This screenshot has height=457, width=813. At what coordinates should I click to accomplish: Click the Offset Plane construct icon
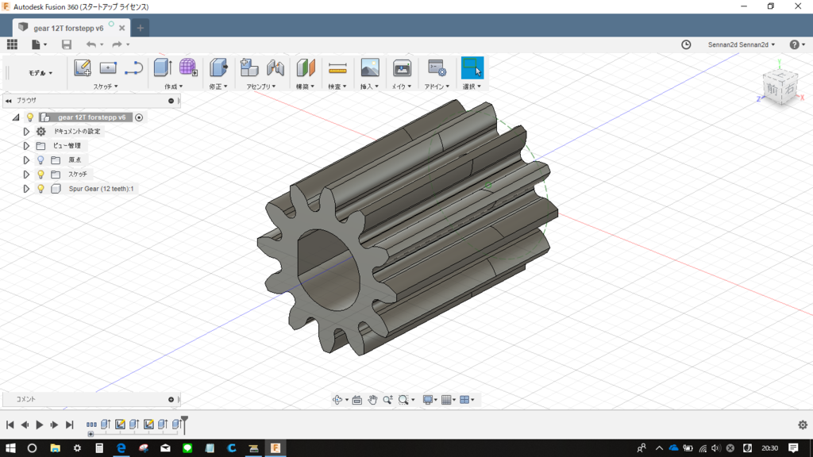pyautogui.click(x=306, y=68)
